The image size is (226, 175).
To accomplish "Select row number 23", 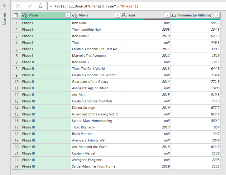I will coord(17,166).
